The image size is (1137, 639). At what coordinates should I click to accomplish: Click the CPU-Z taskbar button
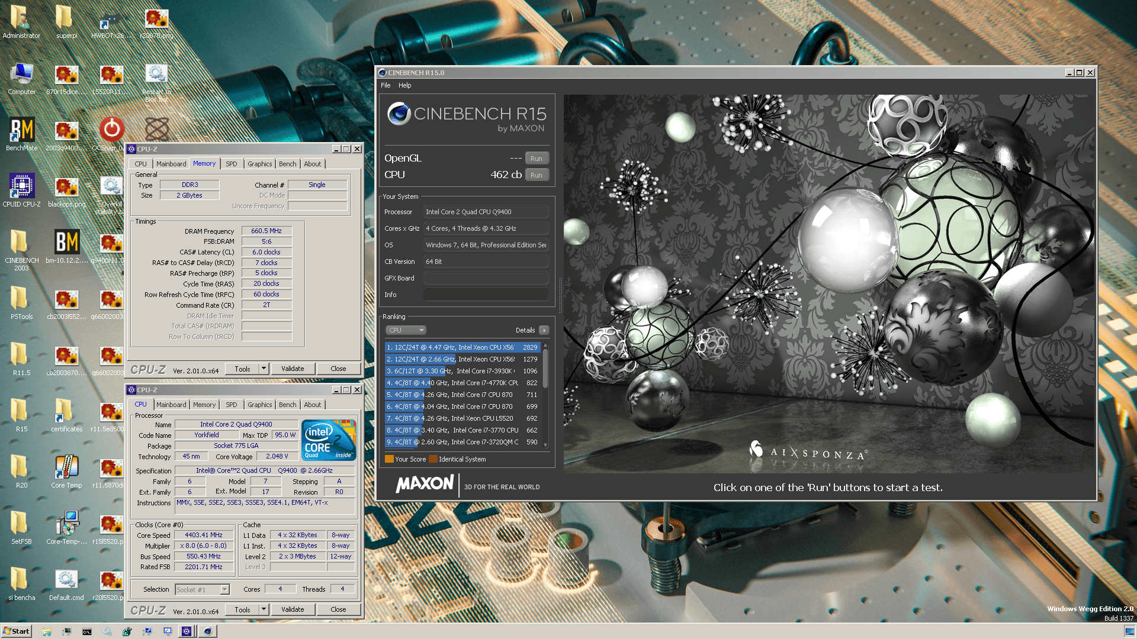click(x=187, y=631)
